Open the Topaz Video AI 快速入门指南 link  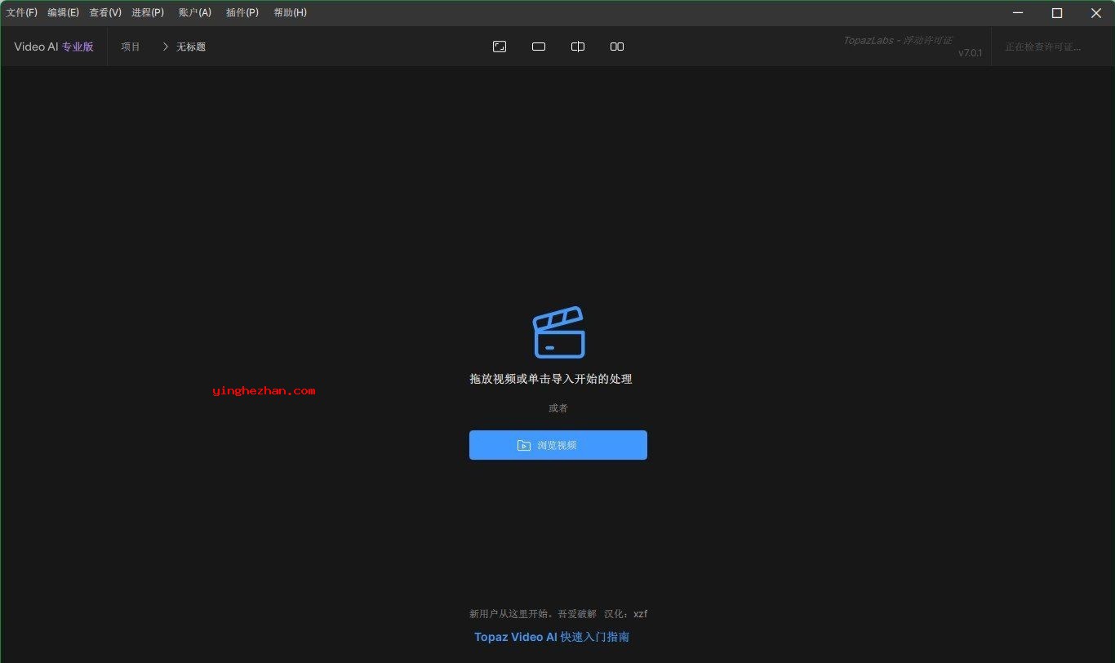[x=552, y=637]
